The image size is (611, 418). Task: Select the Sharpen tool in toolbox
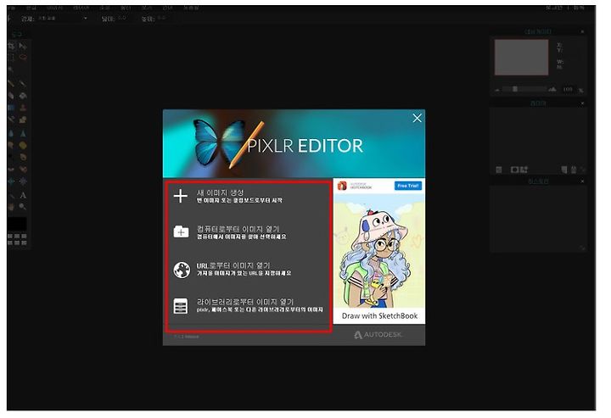[23, 133]
